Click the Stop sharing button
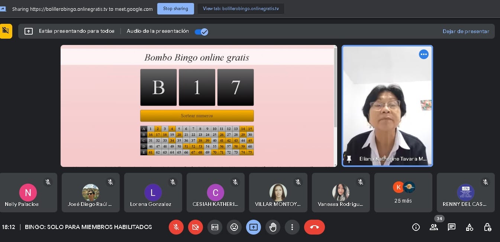 click(x=175, y=9)
